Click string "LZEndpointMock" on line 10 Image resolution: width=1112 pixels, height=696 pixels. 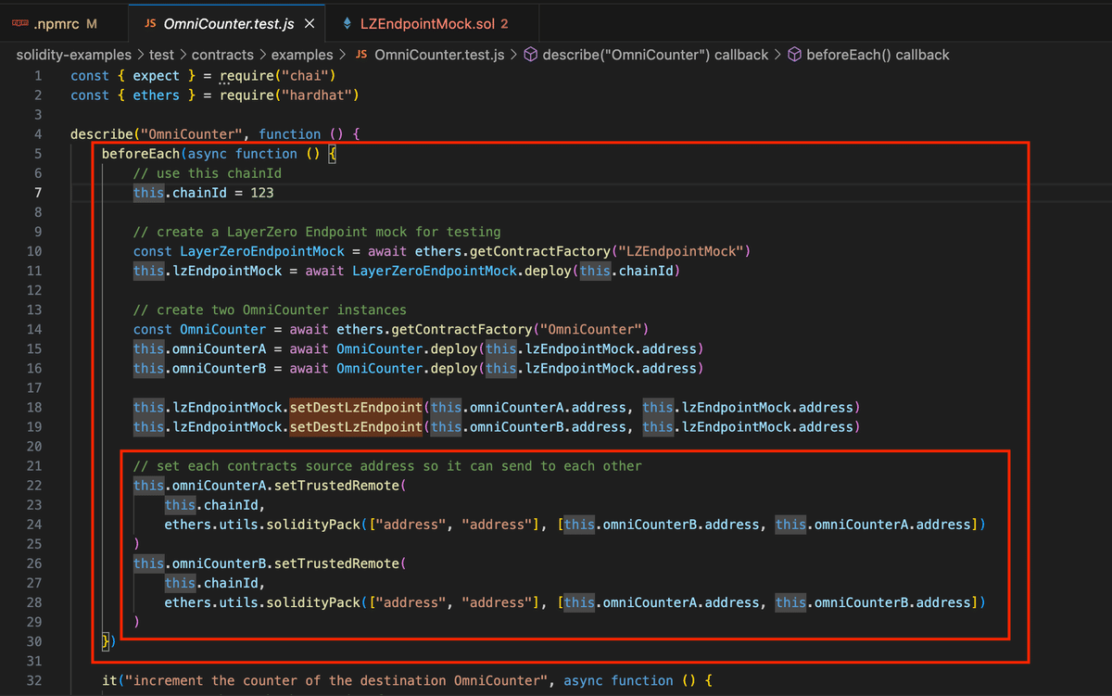(680, 251)
